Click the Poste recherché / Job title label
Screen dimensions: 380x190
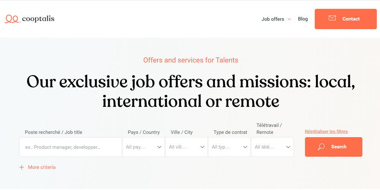coord(54,132)
